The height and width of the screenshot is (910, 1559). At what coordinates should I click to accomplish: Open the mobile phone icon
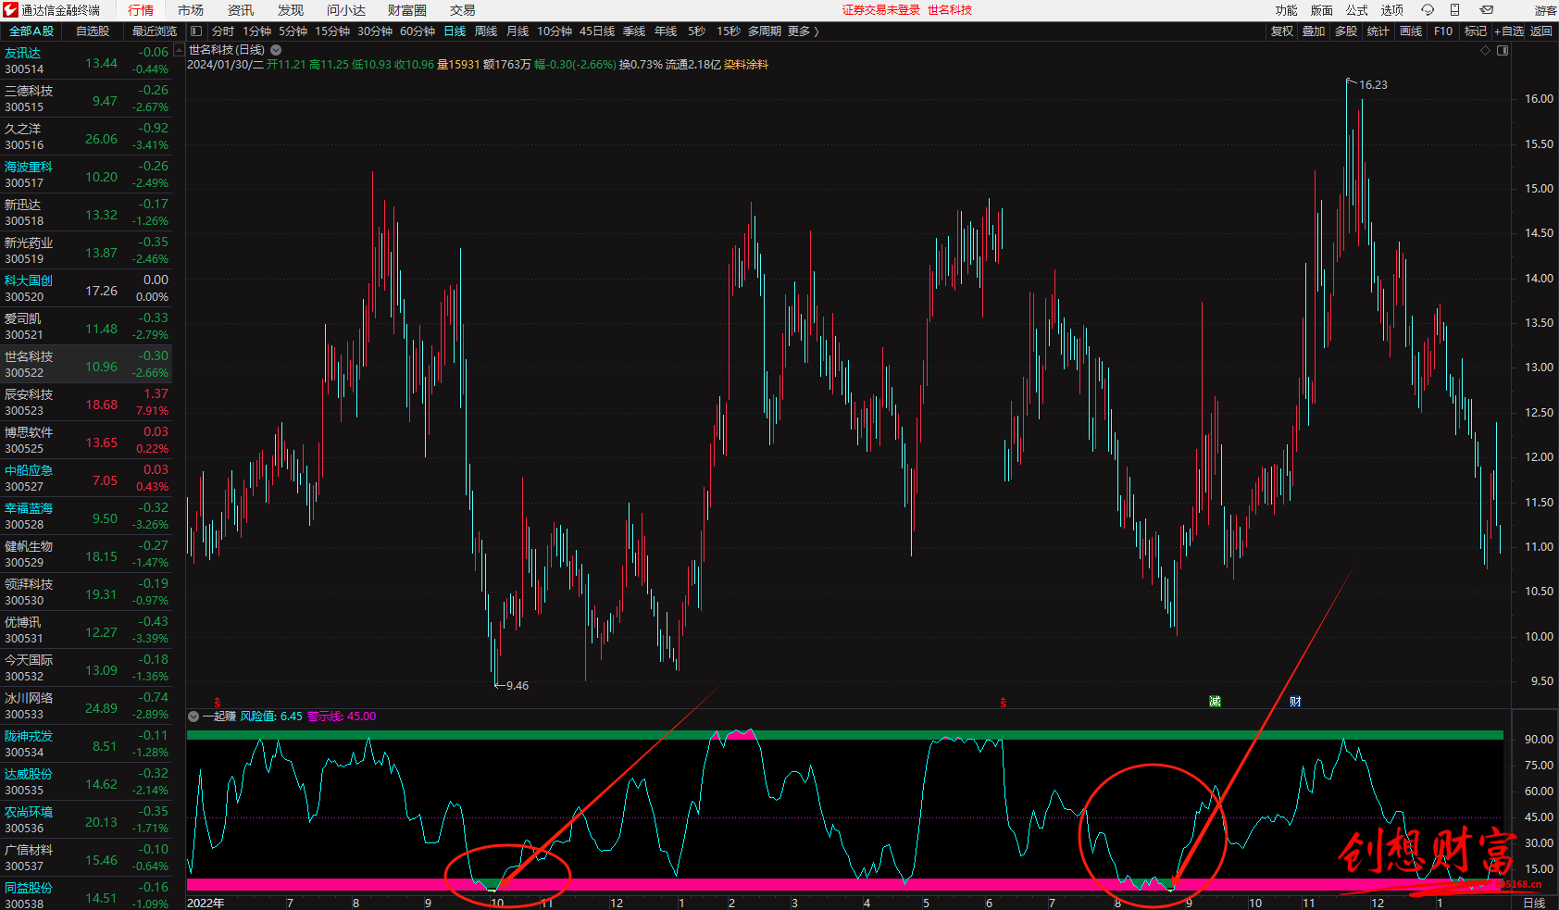coord(1454,10)
